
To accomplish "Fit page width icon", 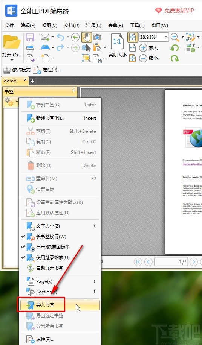I will point(132,47).
